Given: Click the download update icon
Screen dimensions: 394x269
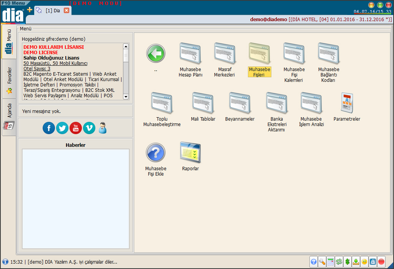Looking at the screenshot, I should click(x=356, y=262).
